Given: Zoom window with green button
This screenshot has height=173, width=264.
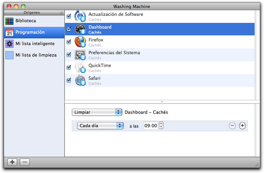Looking at the screenshot, I should (23, 6).
